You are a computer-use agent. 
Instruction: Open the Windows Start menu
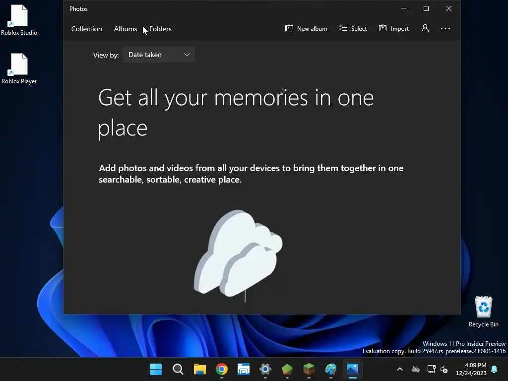pyautogui.click(x=156, y=369)
